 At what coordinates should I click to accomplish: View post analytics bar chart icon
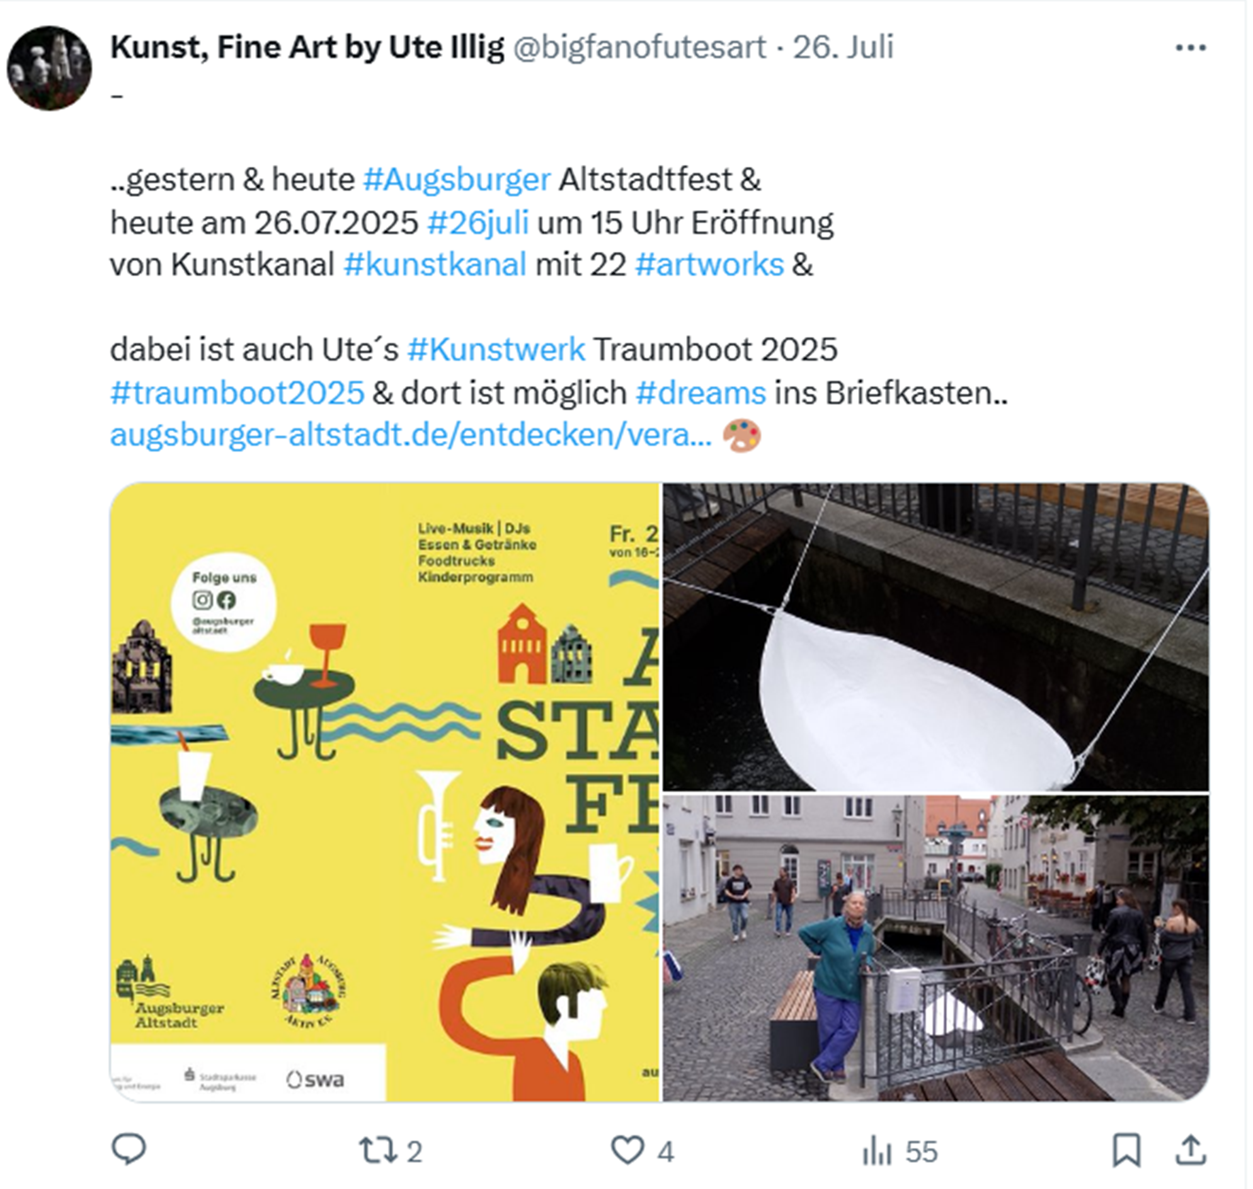coord(877,1151)
